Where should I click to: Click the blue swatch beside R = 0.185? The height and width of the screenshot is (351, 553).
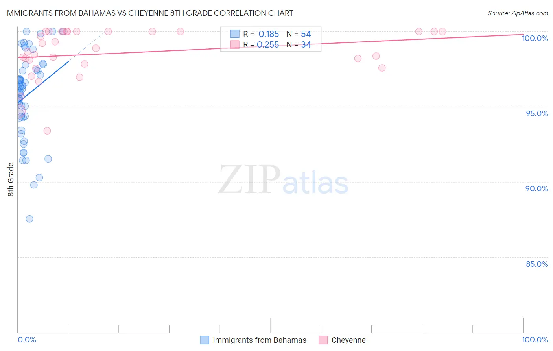click(235, 34)
